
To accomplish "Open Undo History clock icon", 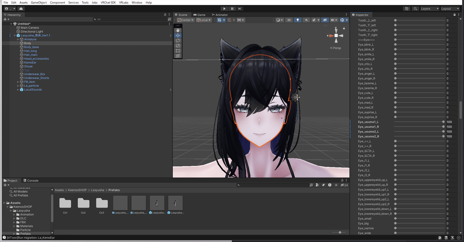I will pos(407,9).
